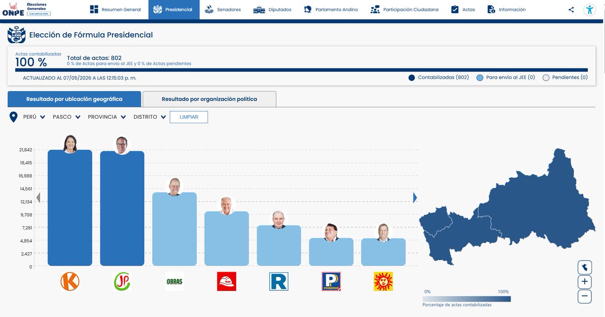Click the 'Total de actas: 802' text
Screen dimensions: 605x317
[x=94, y=58]
